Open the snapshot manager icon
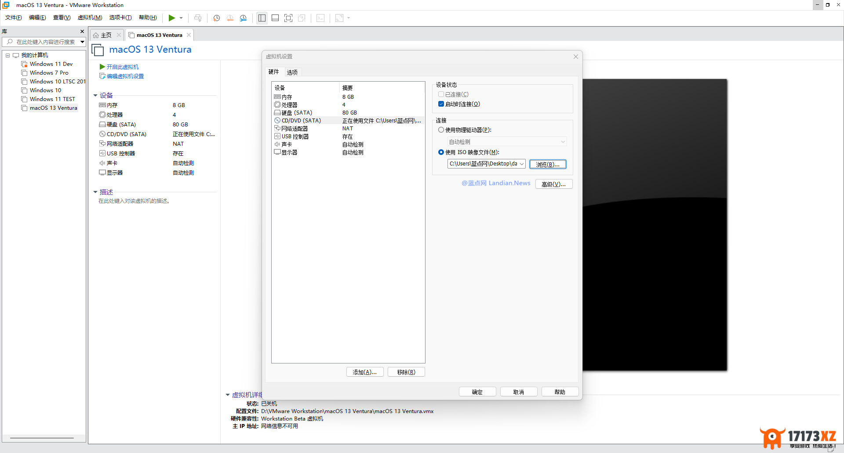Viewport: 844px width, 453px height. point(243,18)
